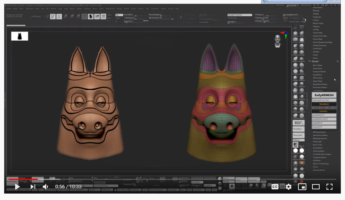Click EaZyREMESH IT! function button
Viewport: 345px width, 200px height.
click(x=324, y=115)
